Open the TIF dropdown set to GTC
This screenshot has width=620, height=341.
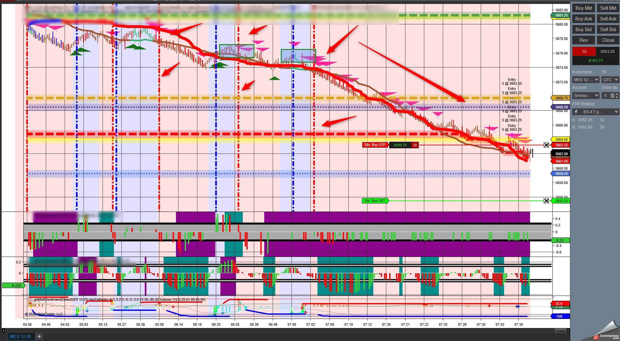tap(610, 80)
